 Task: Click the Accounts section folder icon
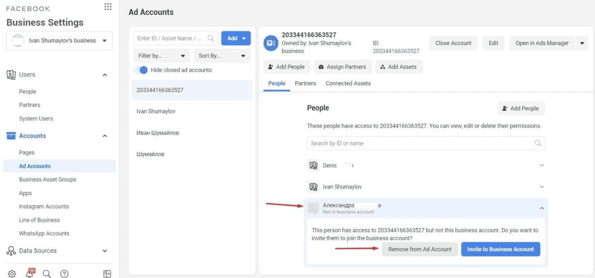[x=11, y=136]
